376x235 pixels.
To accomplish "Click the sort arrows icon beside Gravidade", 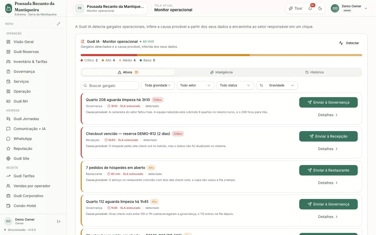I will [261, 85].
